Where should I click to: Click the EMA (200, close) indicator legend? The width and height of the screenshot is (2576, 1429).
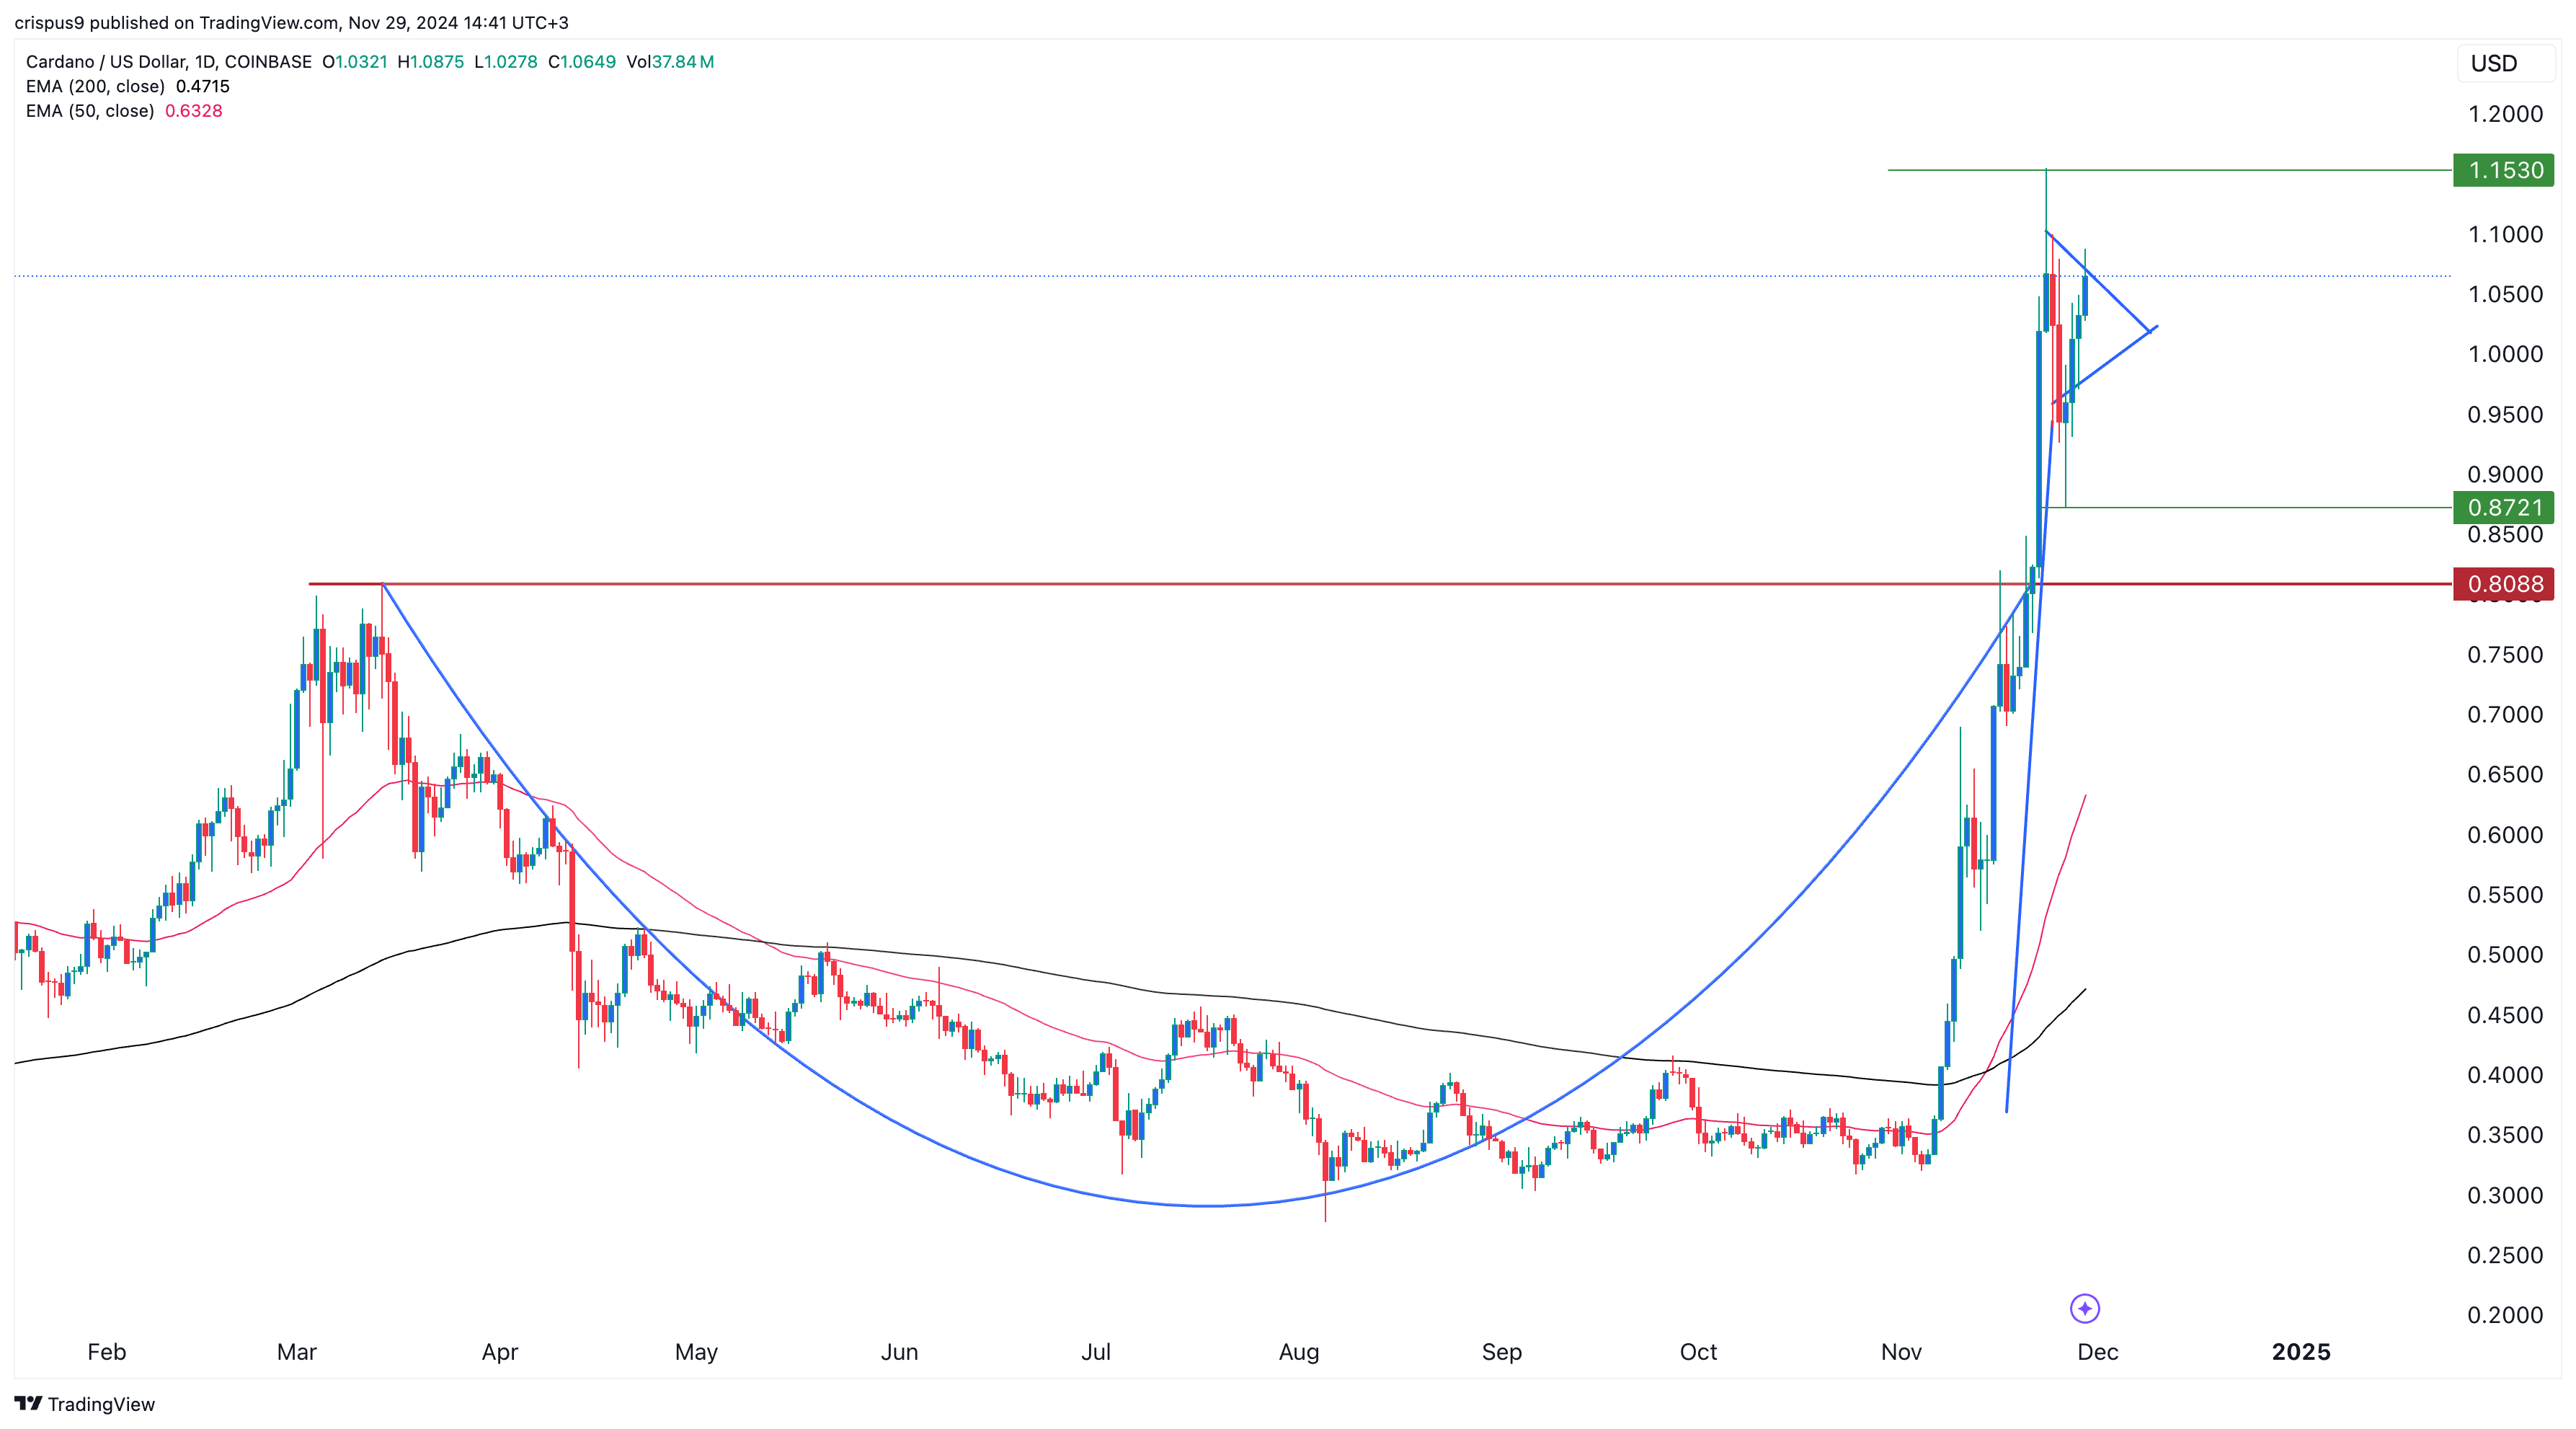[x=95, y=86]
